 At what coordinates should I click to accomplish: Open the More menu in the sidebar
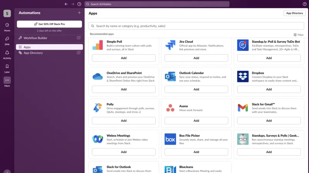point(7,82)
